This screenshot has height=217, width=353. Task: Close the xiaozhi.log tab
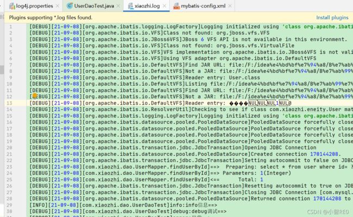tap(165, 6)
